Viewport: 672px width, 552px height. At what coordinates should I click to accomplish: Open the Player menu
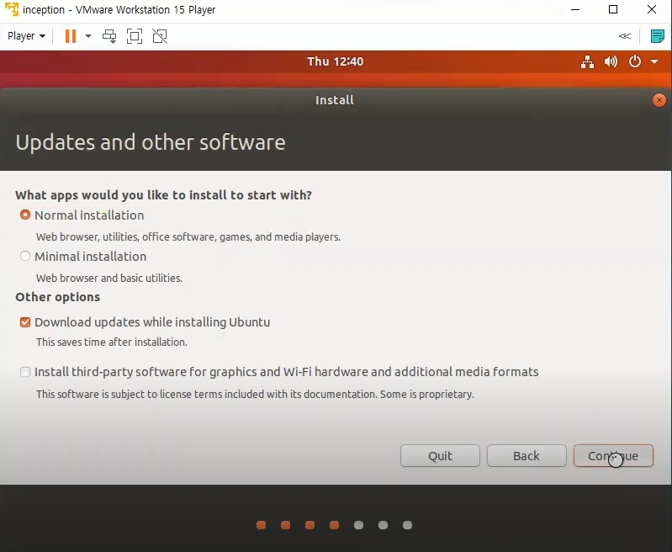click(x=26, y=36)
